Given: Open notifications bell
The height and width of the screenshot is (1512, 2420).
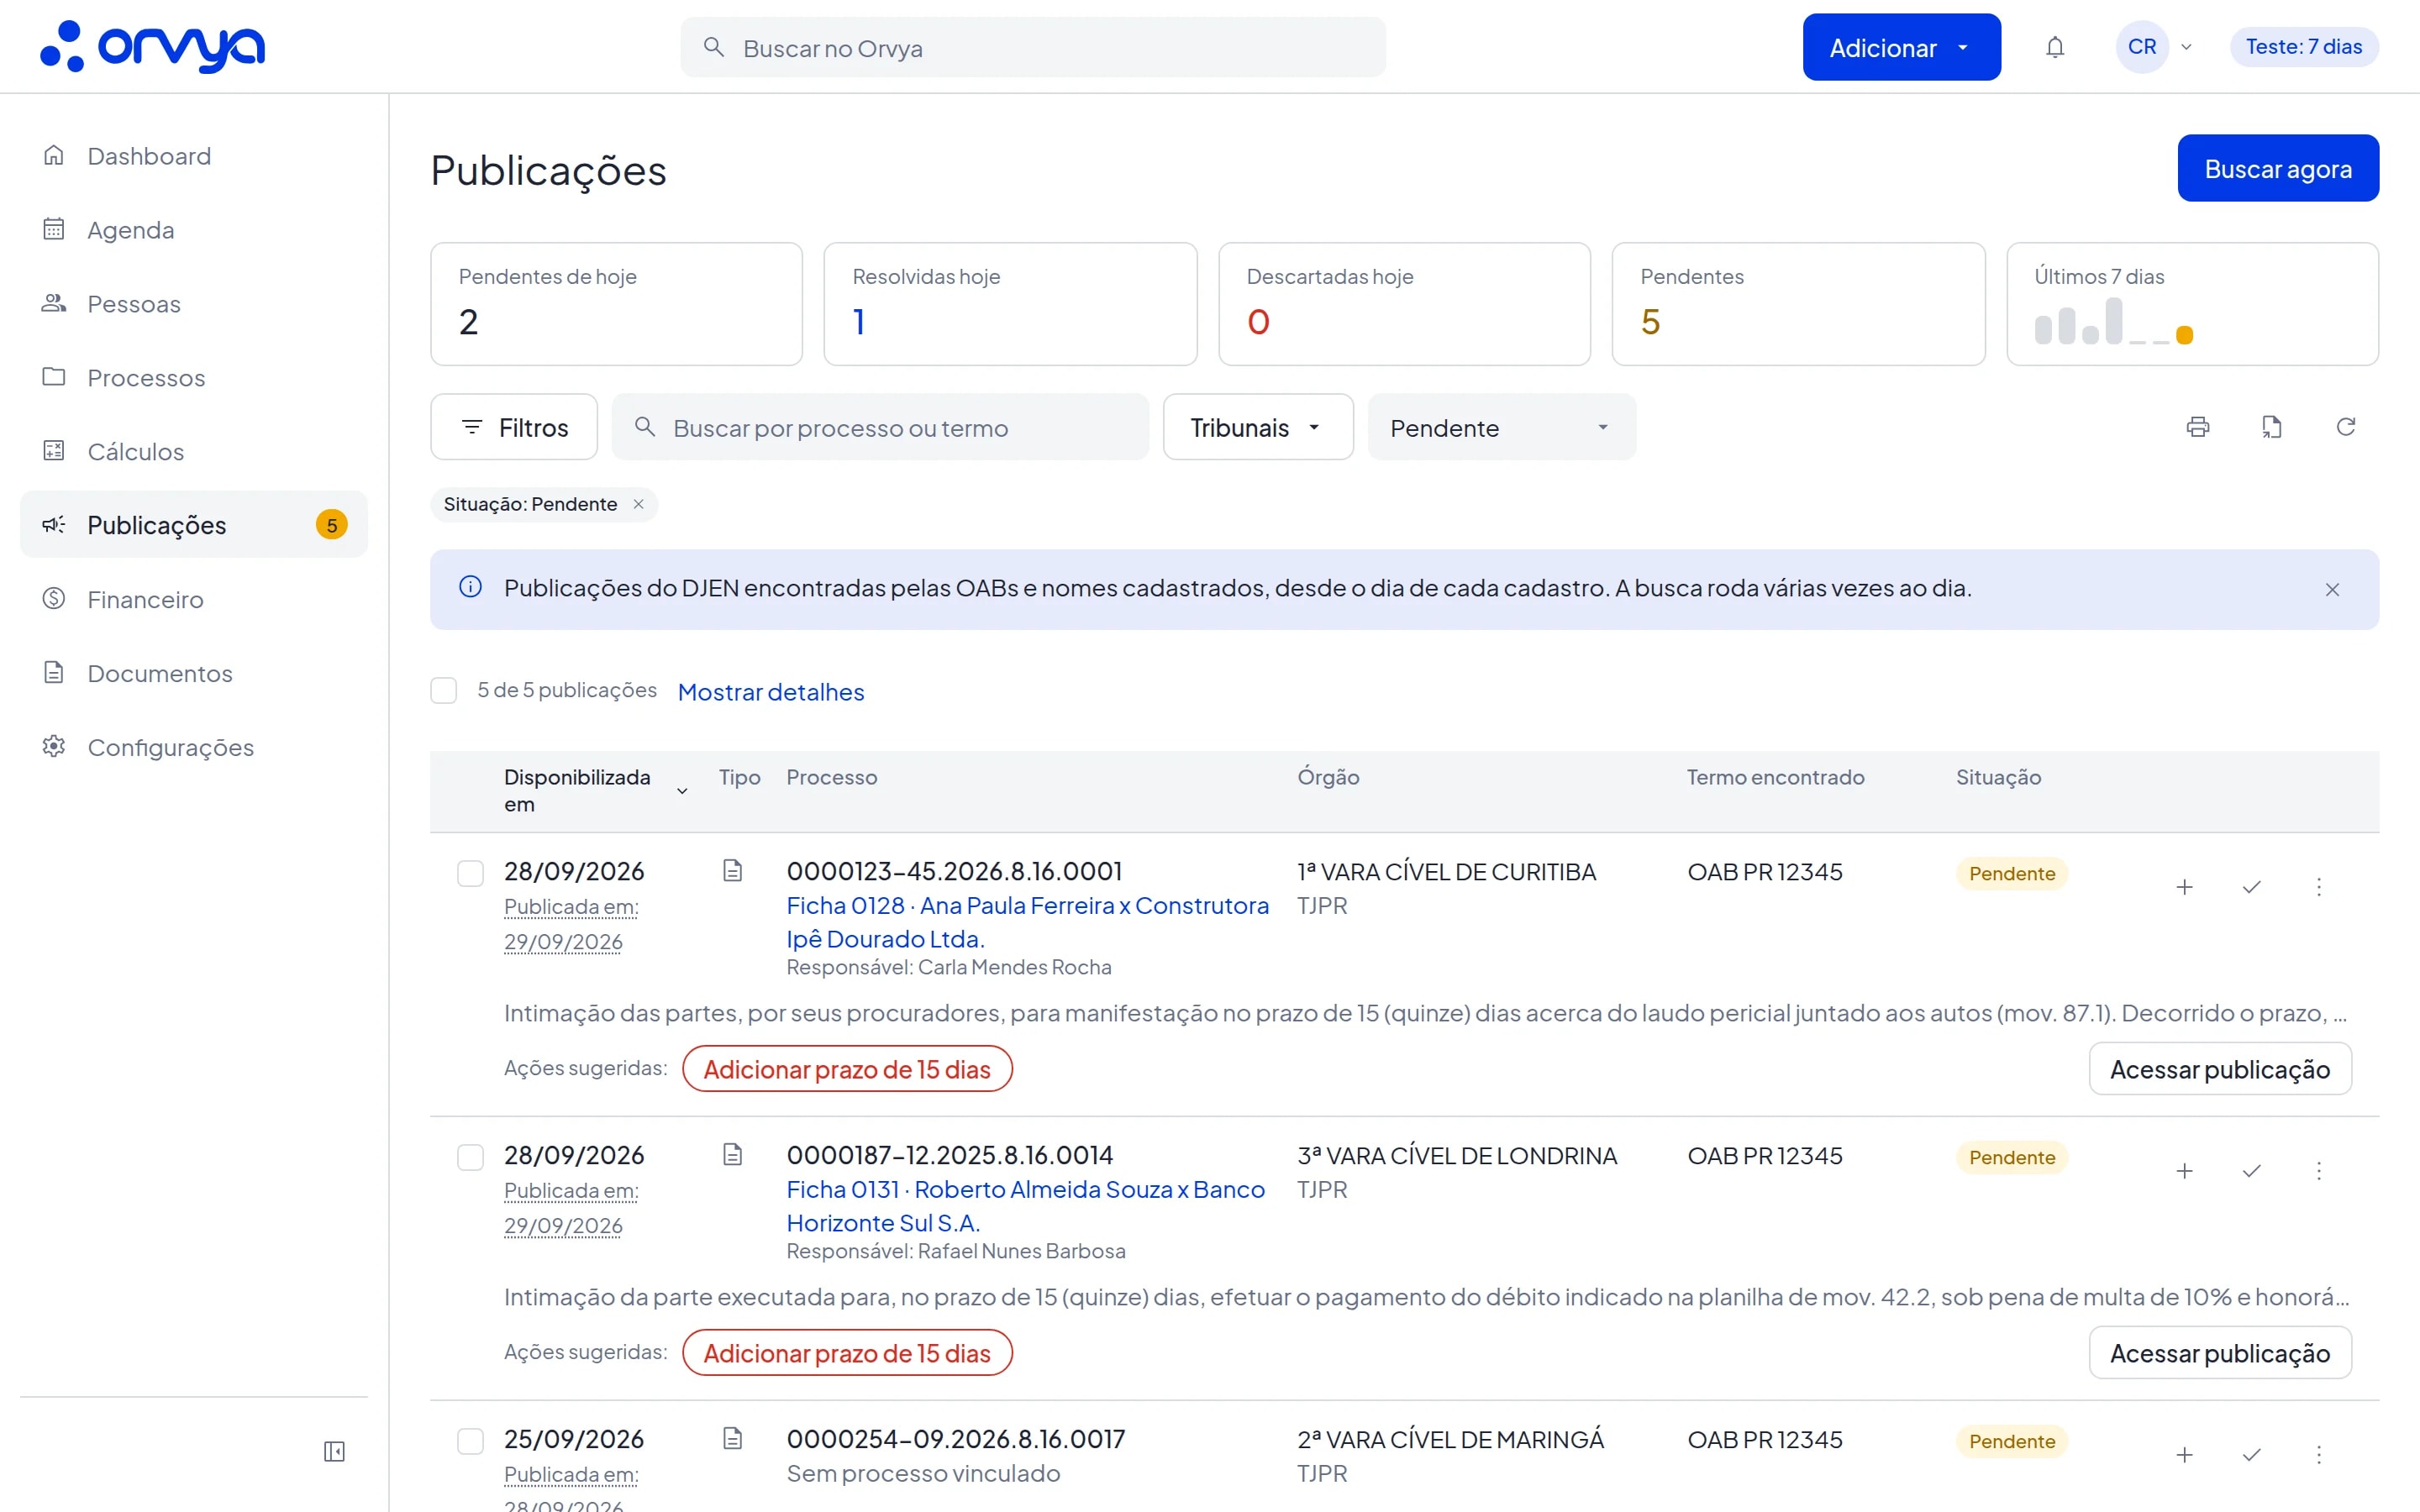Looking at the screenshot, I should 2055,47.
